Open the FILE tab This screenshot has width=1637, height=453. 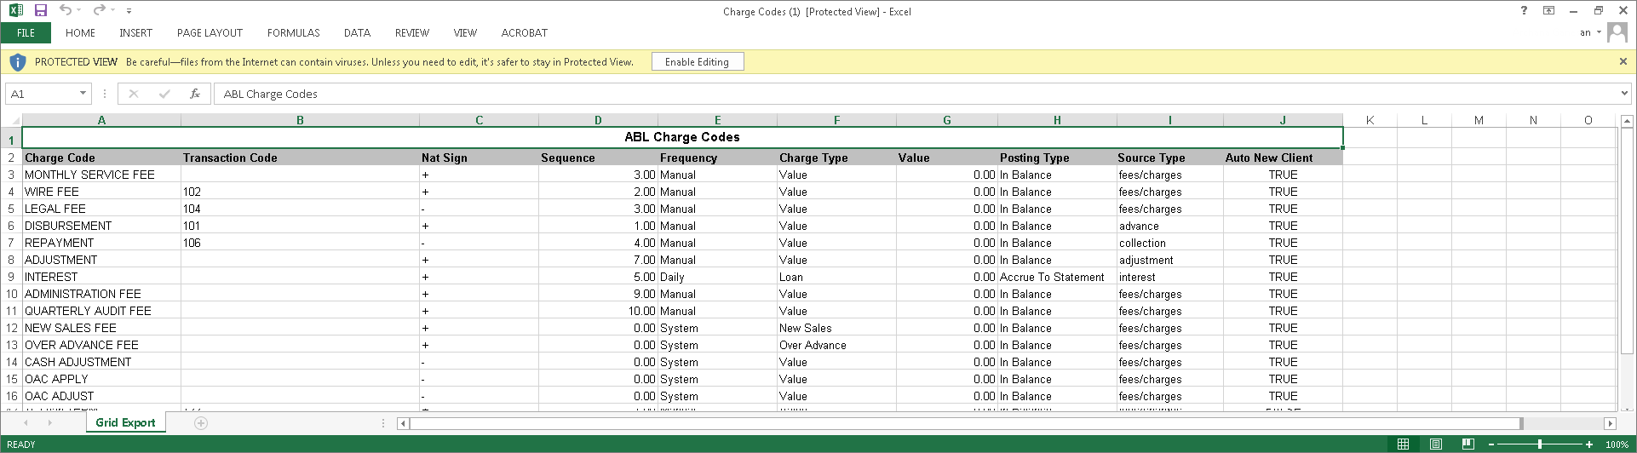pyautogui.click(x=26, y=33)
